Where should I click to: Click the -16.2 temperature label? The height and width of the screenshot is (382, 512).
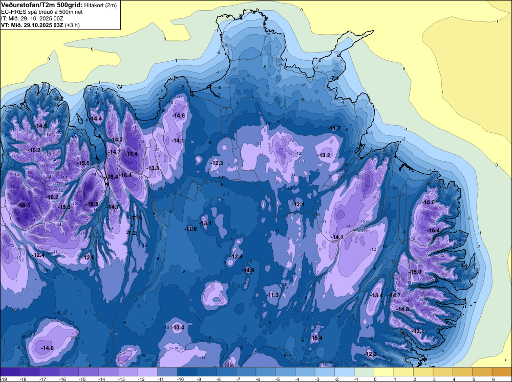(52, 197)
